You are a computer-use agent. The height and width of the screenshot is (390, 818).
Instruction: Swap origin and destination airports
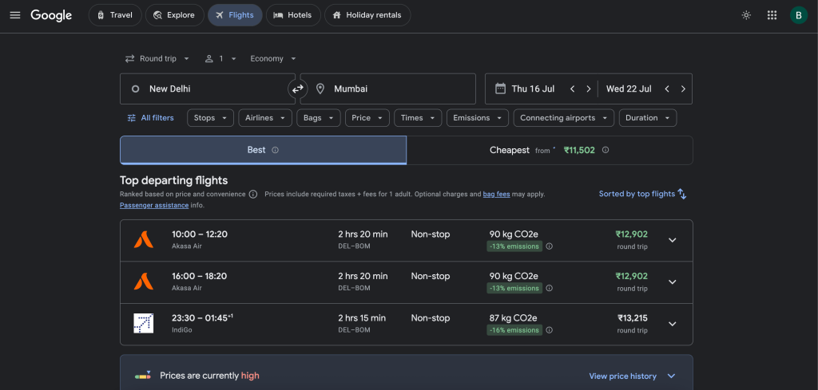(297, 89)
